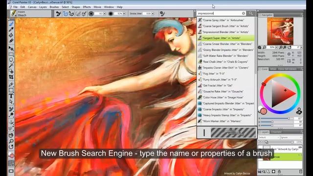This screenshot has width=313, height=176.
Task: Toggle the Clone Color stamp button
Action: 299,111
